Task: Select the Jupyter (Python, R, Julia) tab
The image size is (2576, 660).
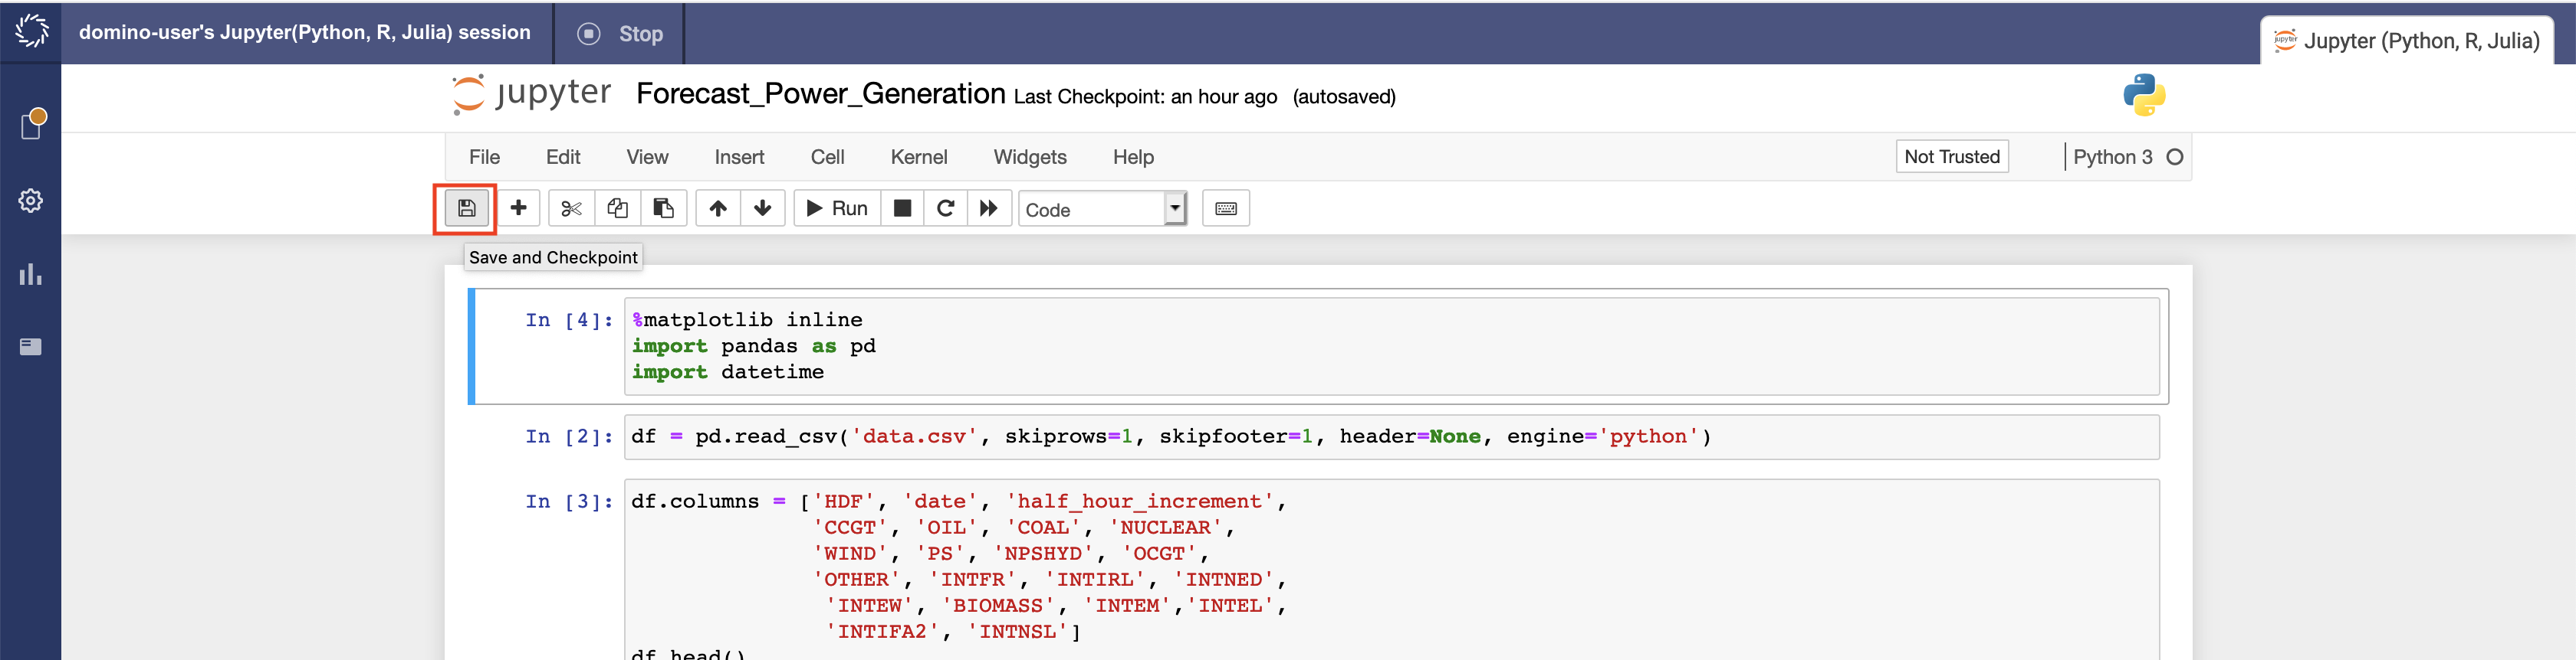Action: (2407, 41)
